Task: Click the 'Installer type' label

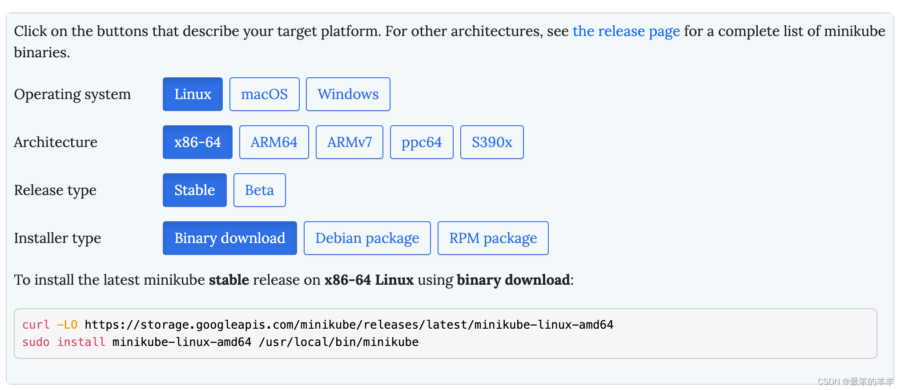Action: [x=57, y=238]
